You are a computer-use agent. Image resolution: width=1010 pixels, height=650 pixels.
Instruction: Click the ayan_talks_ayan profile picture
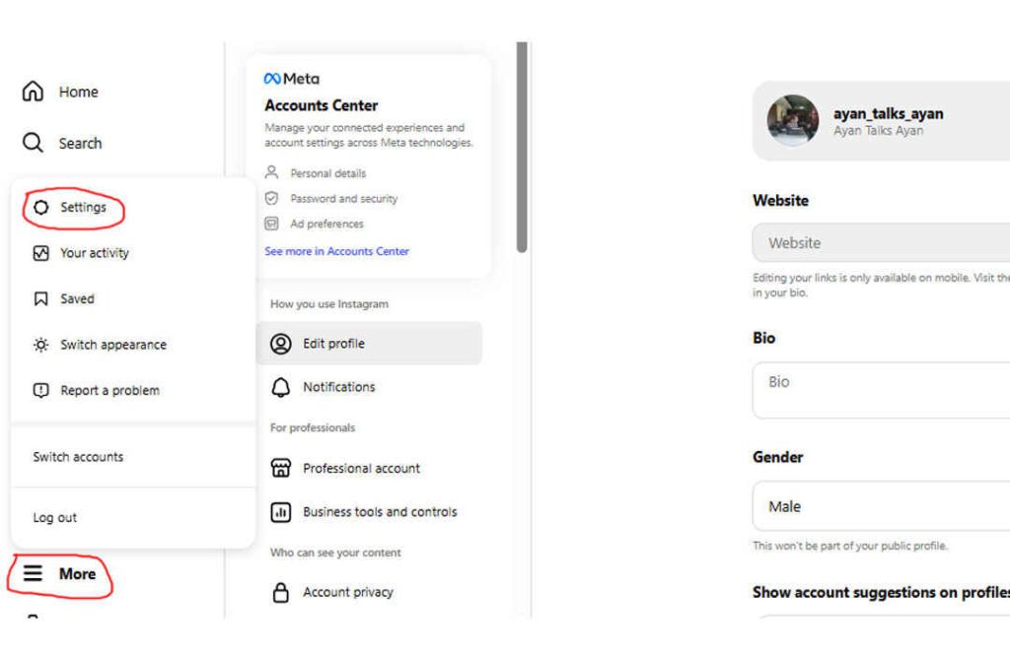tap(793, 120)
